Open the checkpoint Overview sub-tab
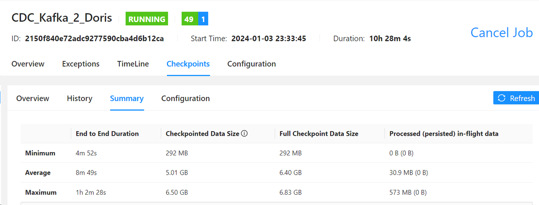The height and width of the screenshot is (205, 539). (32, 98)
